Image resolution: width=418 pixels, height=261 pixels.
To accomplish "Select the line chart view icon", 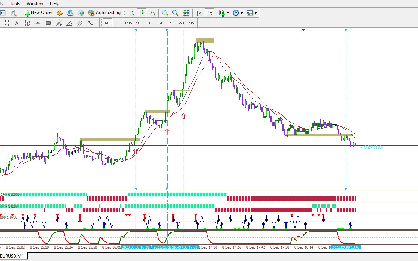I will (152, 12).
